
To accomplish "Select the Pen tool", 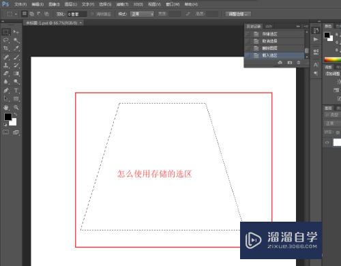I will pos(6,90).
